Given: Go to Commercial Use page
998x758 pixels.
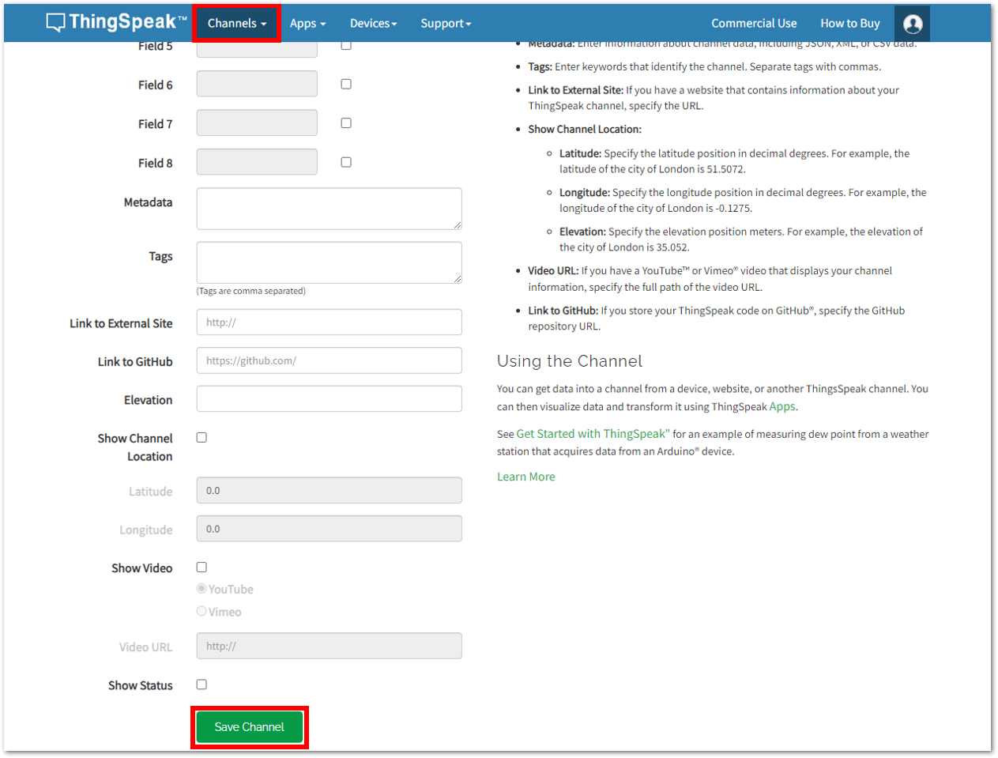Looking at the screenshot, I should [754, 24].
